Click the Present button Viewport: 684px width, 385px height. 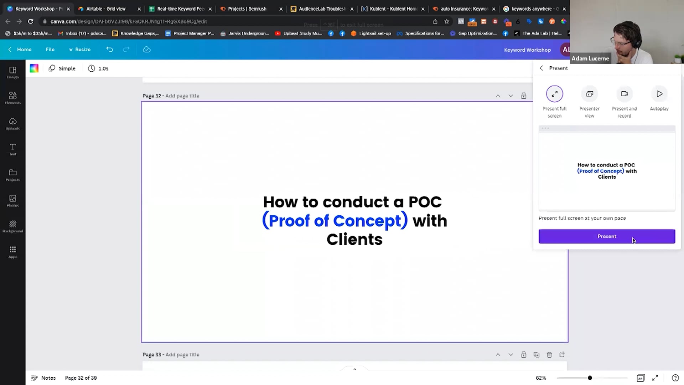click(x=607, y=236)
